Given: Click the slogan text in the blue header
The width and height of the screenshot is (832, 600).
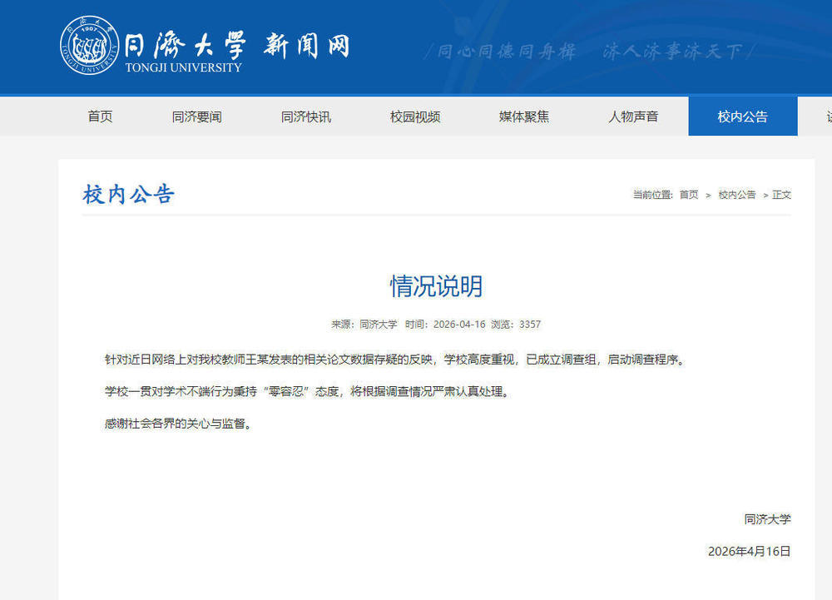Looking at the screenshot, I should pyautogui.click(x=591, y=52).
